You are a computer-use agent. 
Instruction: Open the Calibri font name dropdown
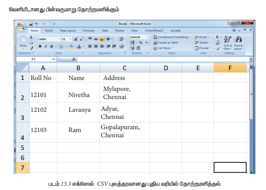click(x=59, y=39)
